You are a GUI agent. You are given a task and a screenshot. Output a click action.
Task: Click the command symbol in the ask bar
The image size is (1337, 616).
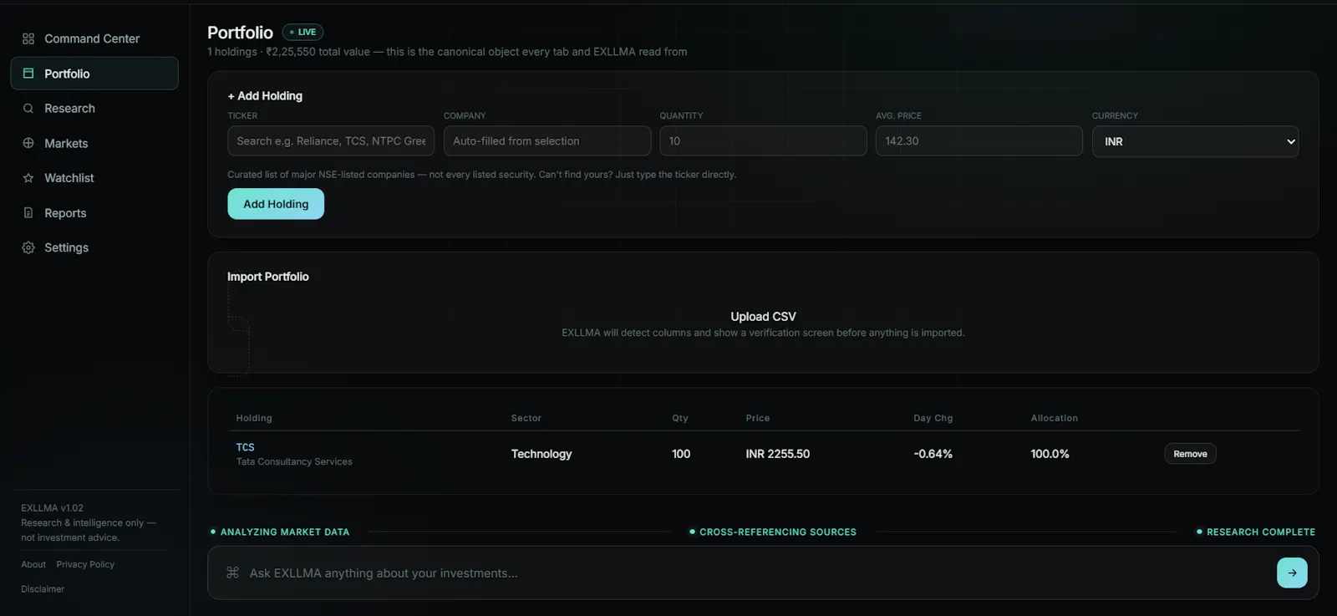(x=232, y=573)
